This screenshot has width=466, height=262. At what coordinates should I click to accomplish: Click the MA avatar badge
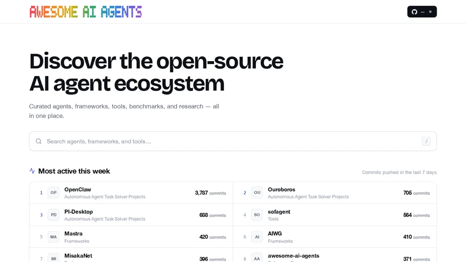pos(53,237)
